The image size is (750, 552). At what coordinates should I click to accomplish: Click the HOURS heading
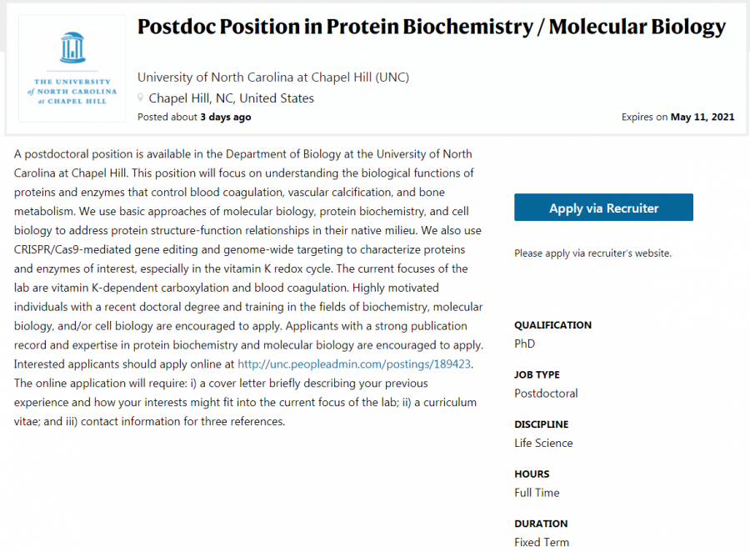[532, 474]
